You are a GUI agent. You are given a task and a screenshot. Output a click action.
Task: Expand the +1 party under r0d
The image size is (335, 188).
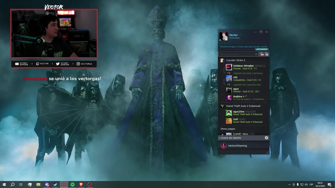point(228,85)
